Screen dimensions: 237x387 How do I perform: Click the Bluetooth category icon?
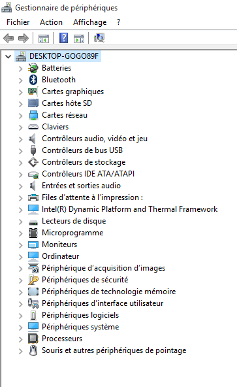coord(33,80)
